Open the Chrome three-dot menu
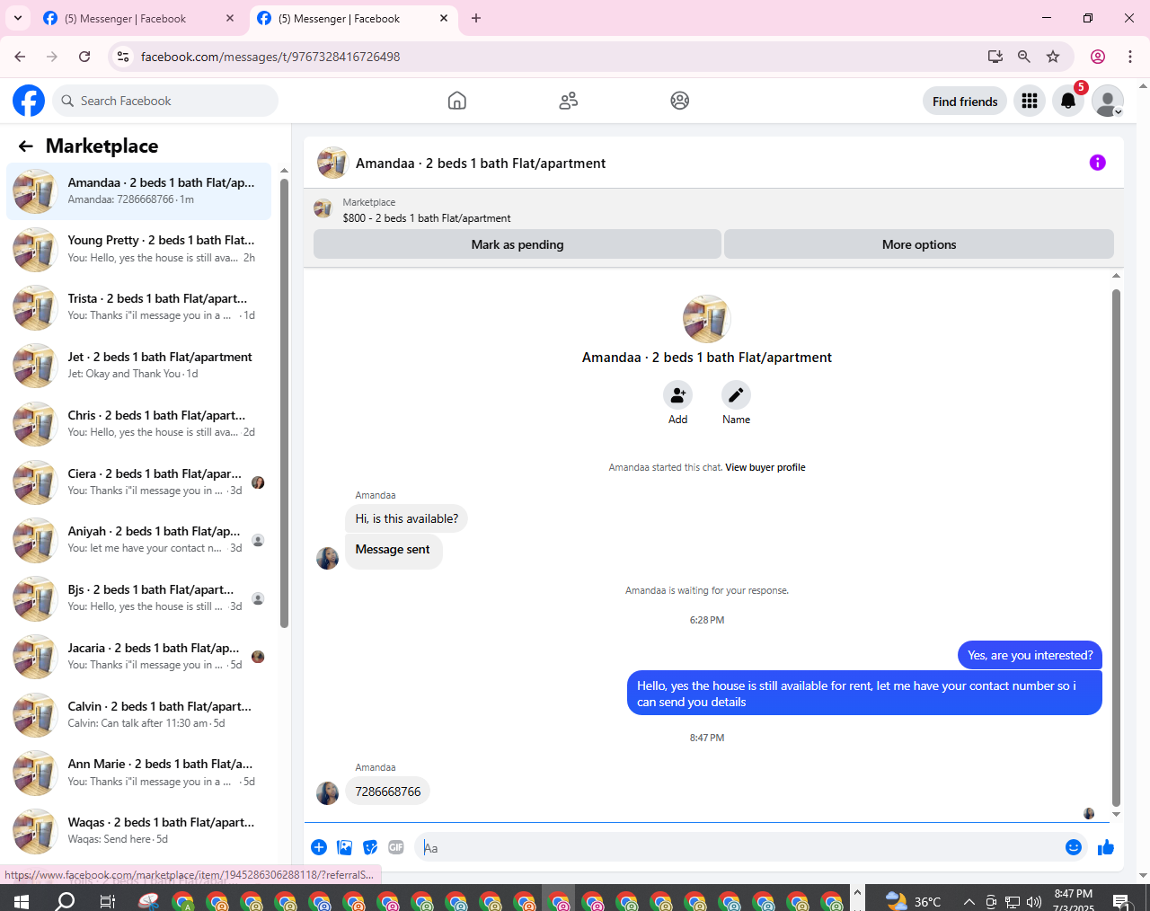 pos(1130,57)
